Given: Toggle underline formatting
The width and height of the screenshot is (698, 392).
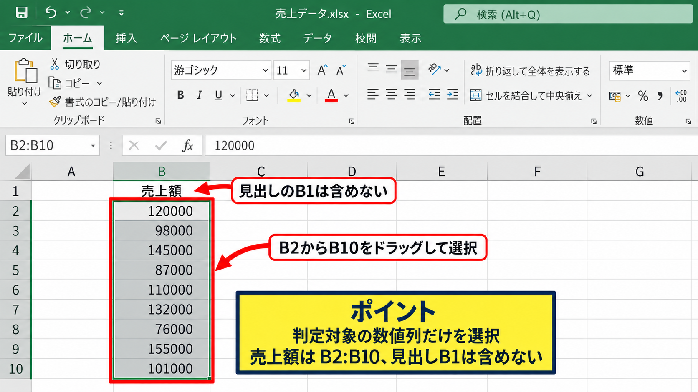Looking at the screenshot, I should [x=218, y=95].
